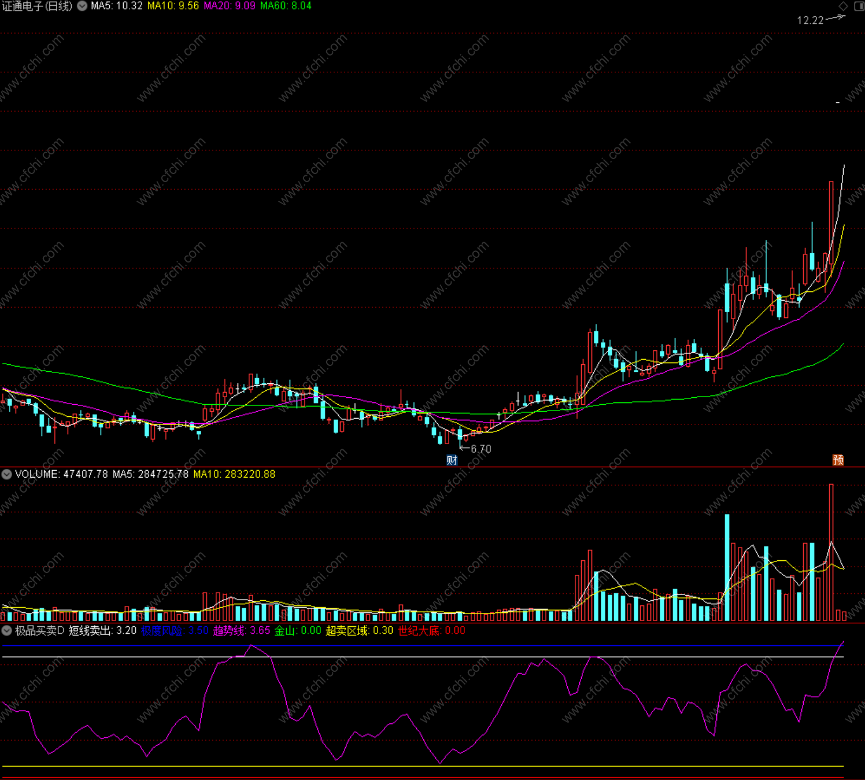Viewport: 865px width, 780px height.
Task: Select the 证通电子(日线) chart title
Action: (37, 6)
